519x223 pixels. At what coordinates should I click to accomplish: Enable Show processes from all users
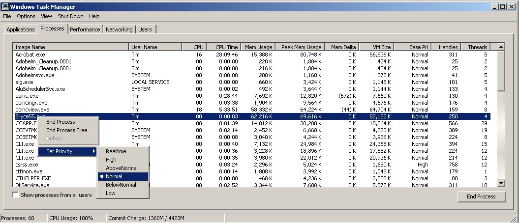point(16,195)
